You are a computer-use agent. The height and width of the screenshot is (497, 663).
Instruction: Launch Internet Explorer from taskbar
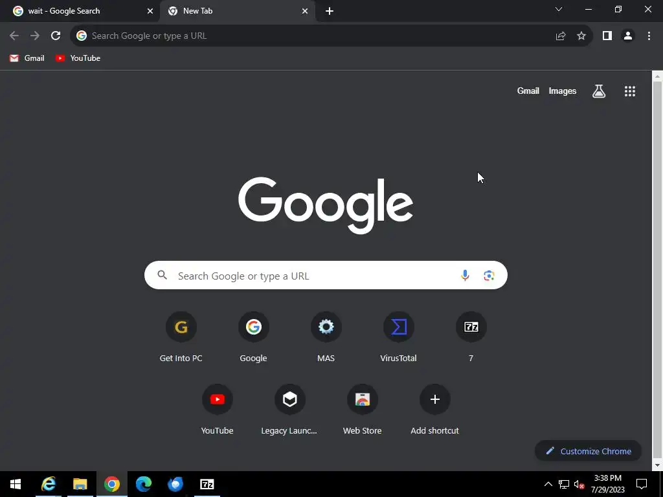(x=48, y=484)
